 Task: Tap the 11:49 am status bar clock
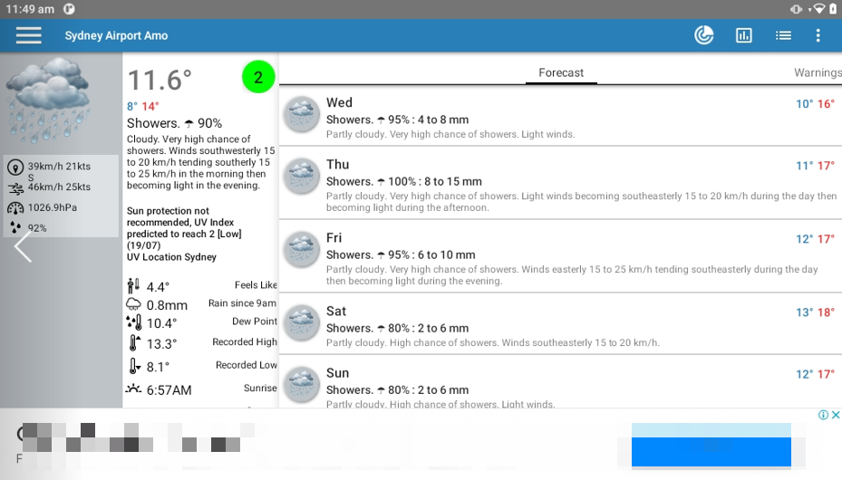30,9
